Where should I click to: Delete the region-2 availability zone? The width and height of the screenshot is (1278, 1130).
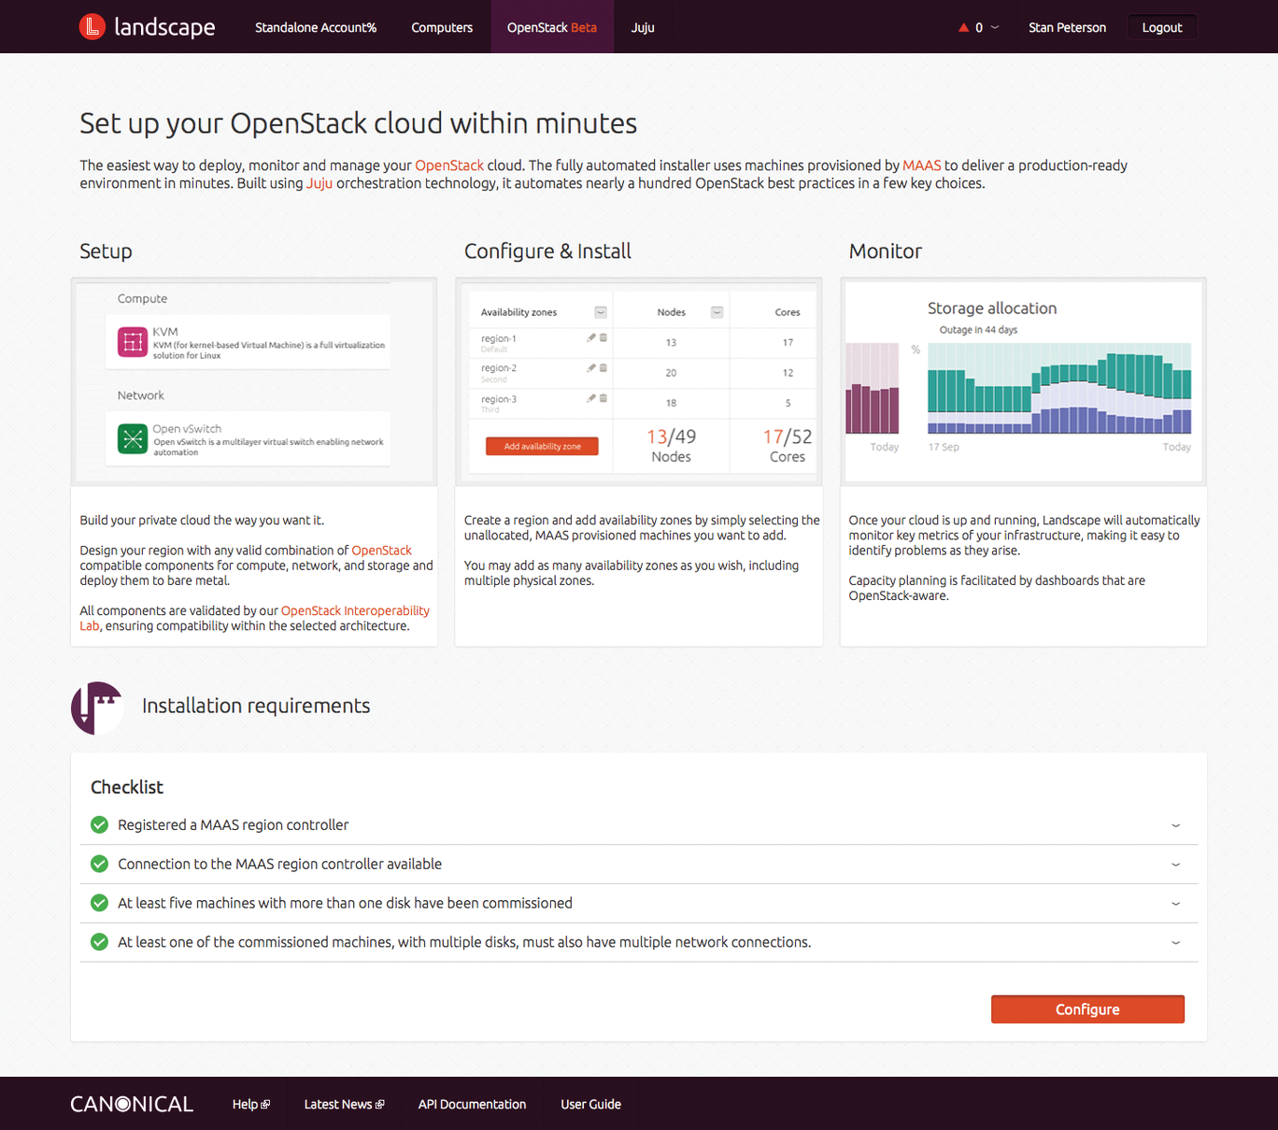(603, 368)
